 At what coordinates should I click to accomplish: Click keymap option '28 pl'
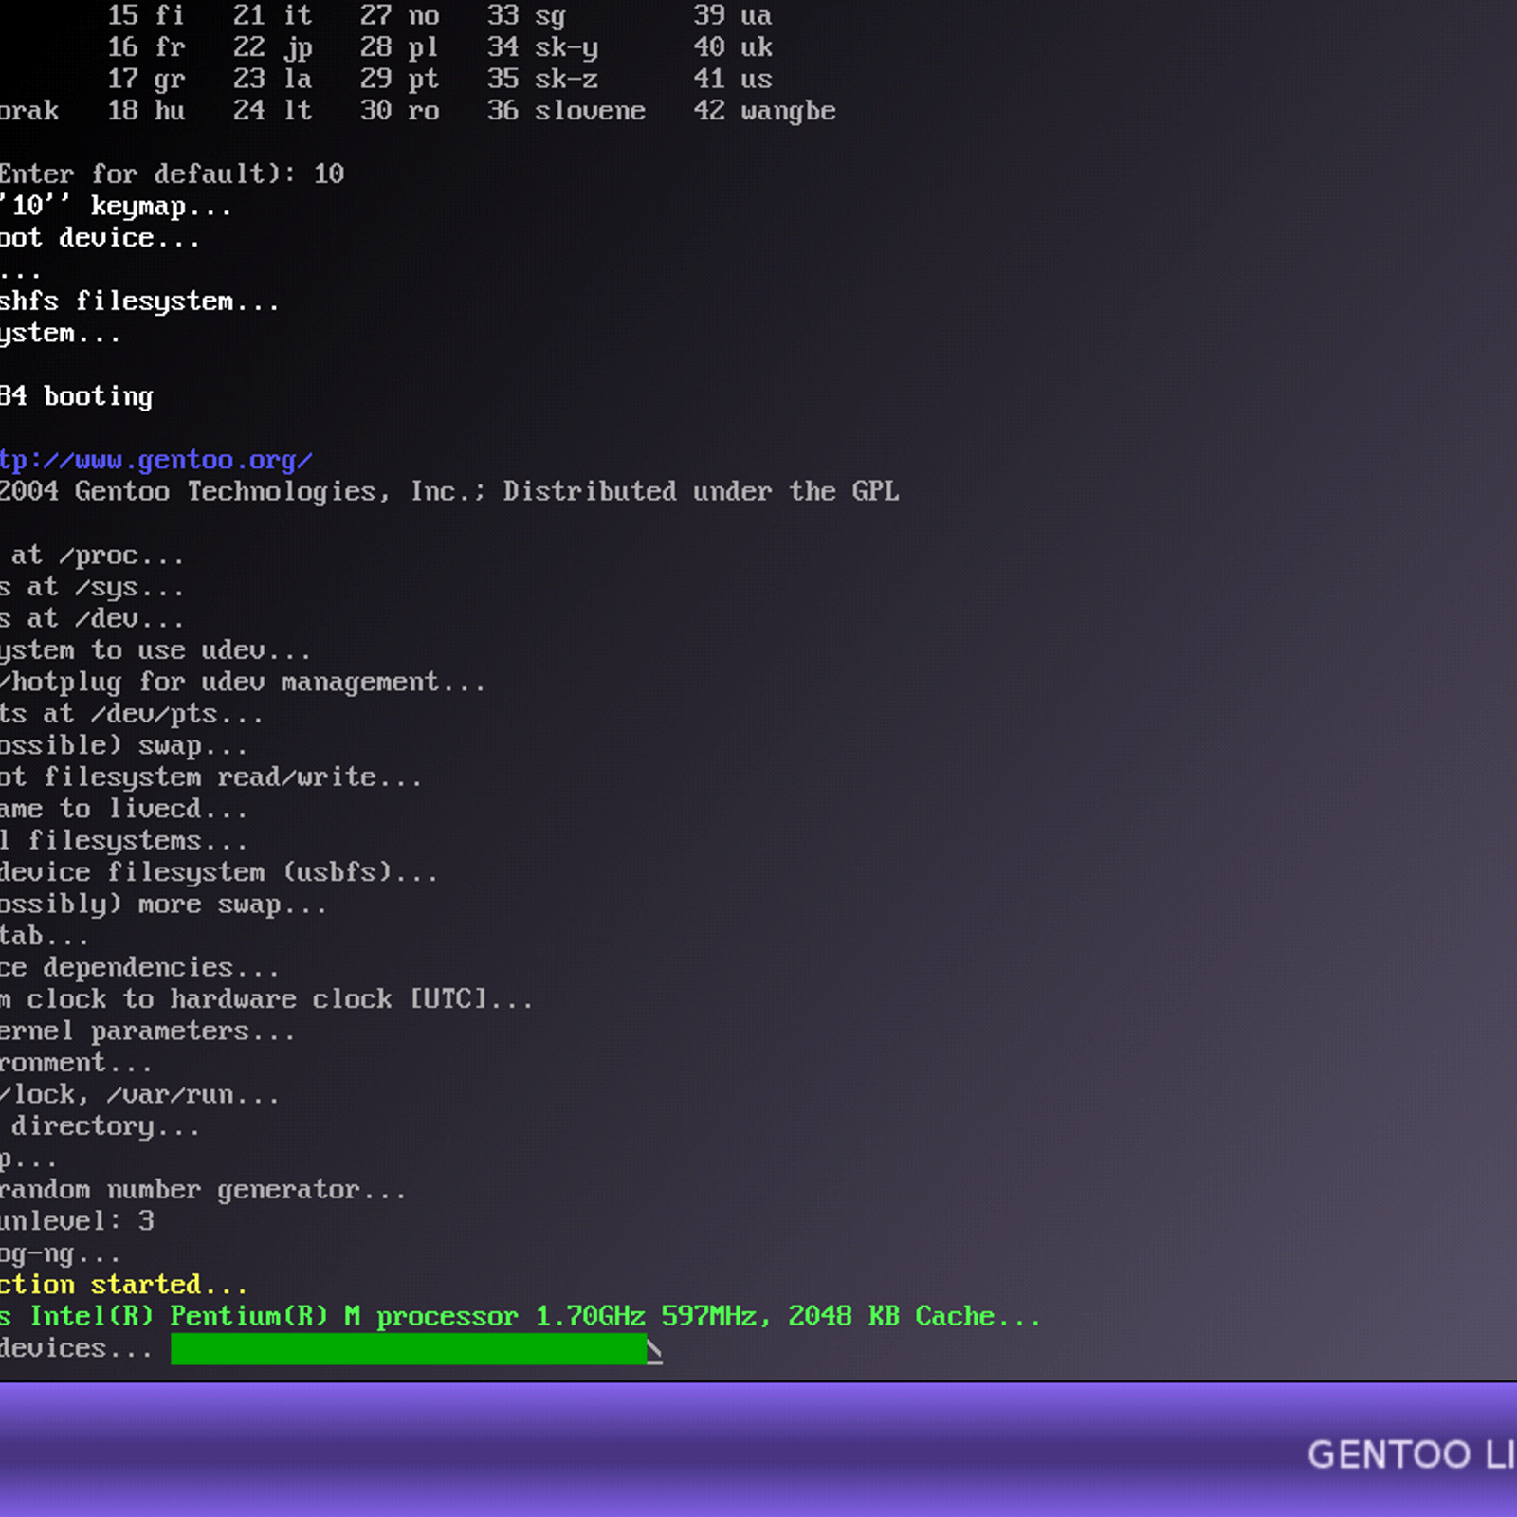(399, 47)
